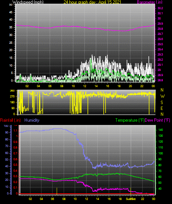Click the sunrise dotted marker near hour 07
The height and width of the screenshot is (204, 172).
[x=57, y=191]
